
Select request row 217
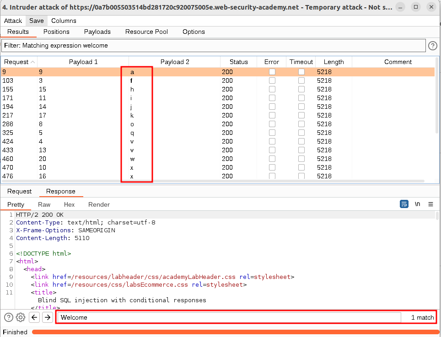point(218,116)
